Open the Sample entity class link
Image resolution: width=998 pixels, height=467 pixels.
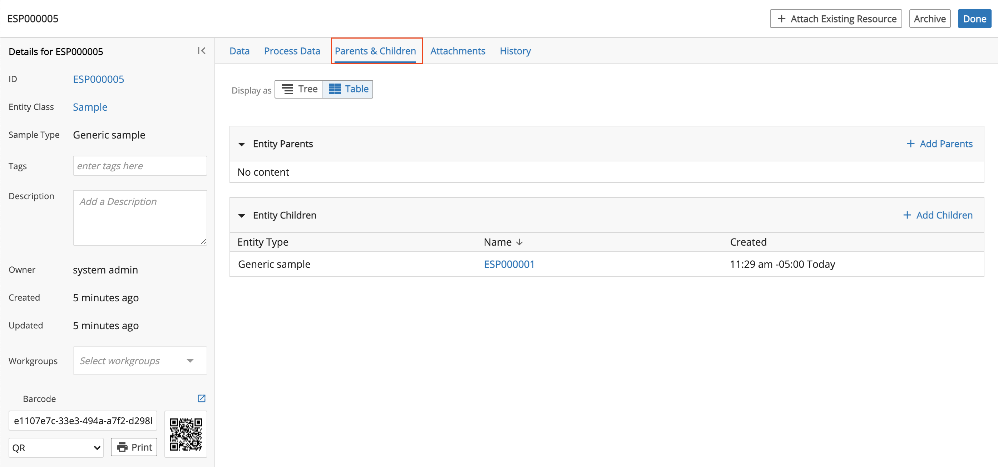click(90, 107)
